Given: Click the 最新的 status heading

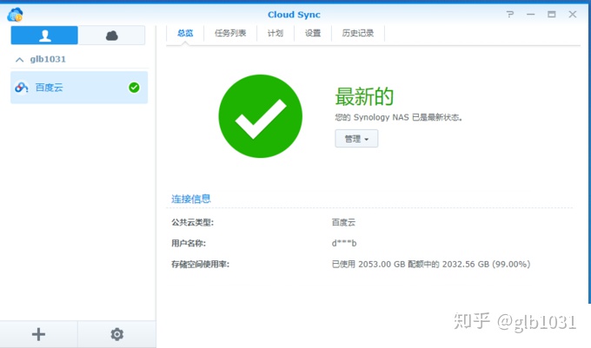Looking at the screenshot, I should (x=364, y=96).
